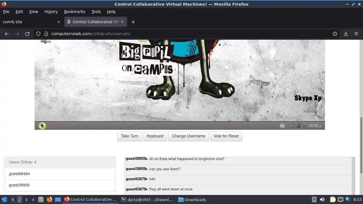This screenshot has height=204, width=363.
Task: Click the eject removable media tray icon
Action: (x=314, y=199)
